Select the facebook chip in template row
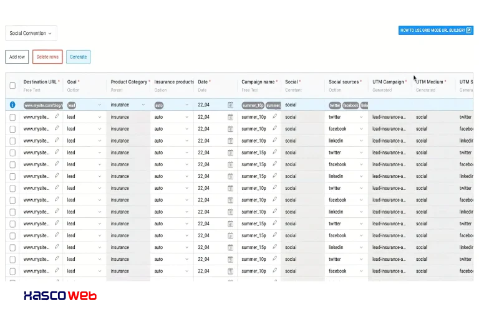The width and height of the screenshot is (479, 315). (x=351, y=105)
